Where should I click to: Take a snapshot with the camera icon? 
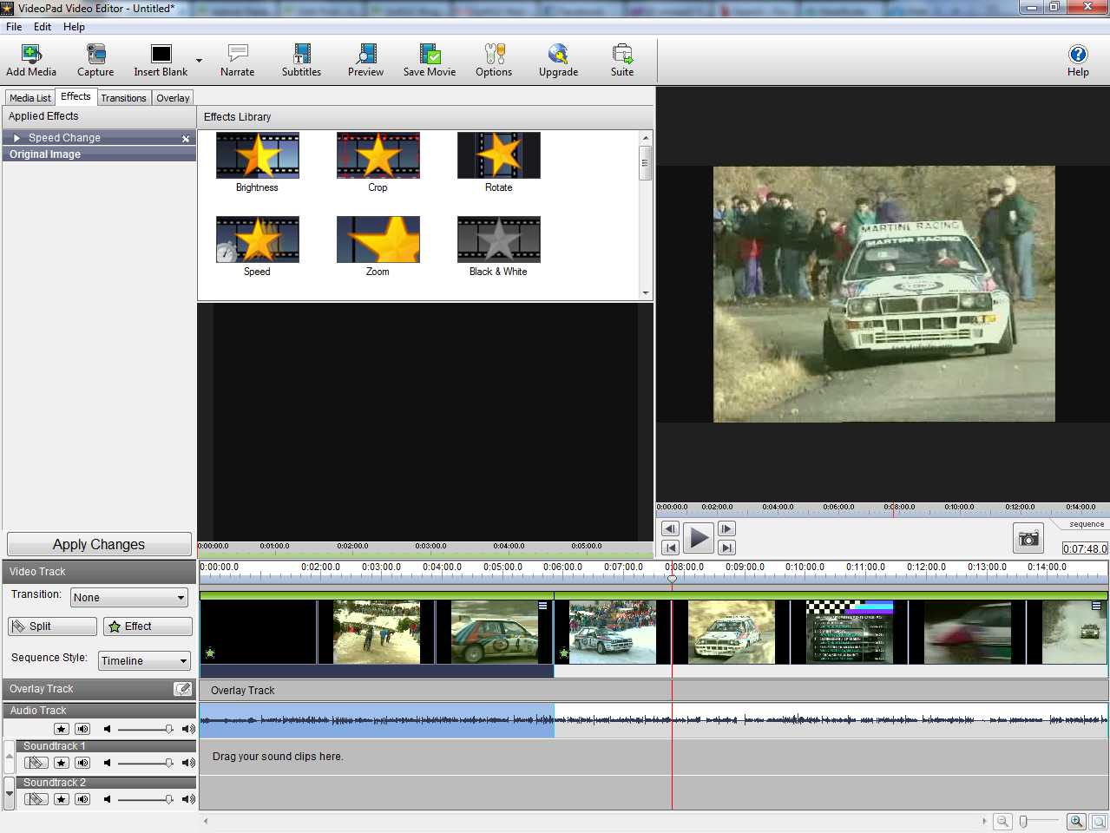pyautogui.click(x=1028, y=539)
